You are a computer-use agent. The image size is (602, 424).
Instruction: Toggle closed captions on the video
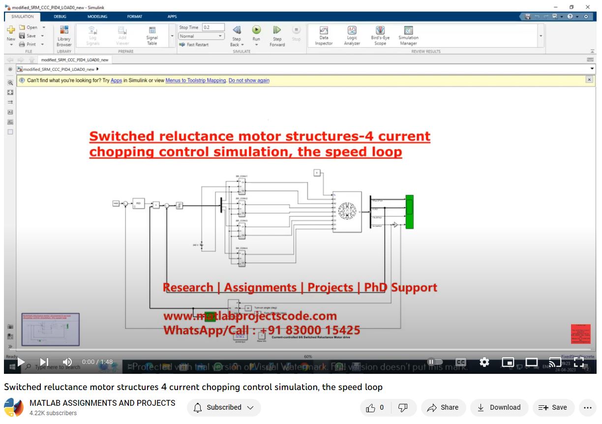(461, 362)
